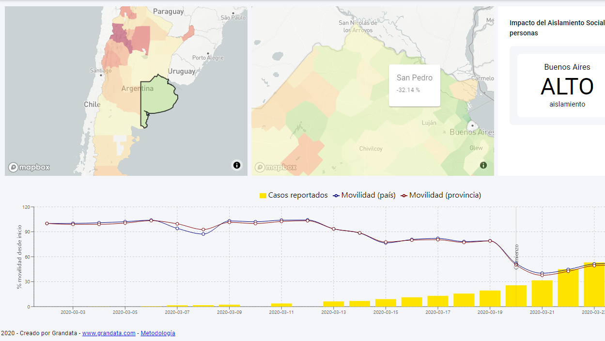
Task: Click the info icon on the Buenos Aires district map
Action: point(483,165)
